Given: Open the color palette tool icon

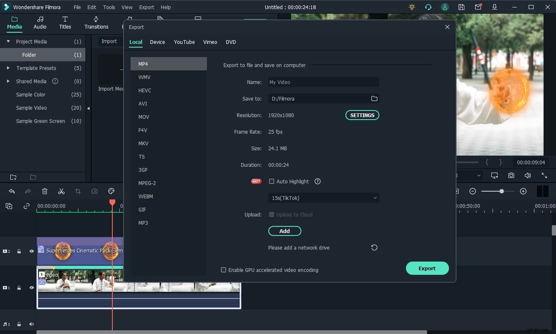Looking at the screenshot, I should tap(111, 191).
